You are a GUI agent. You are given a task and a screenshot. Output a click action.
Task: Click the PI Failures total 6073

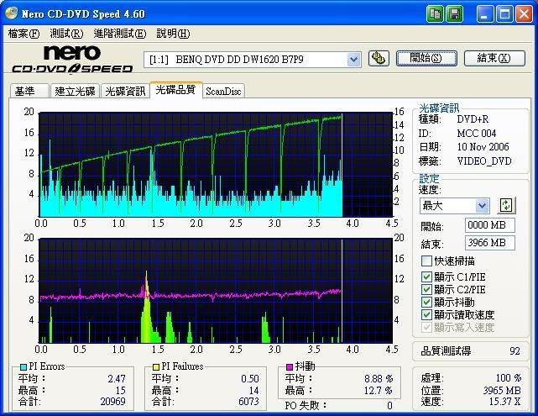tap(248, 401)
